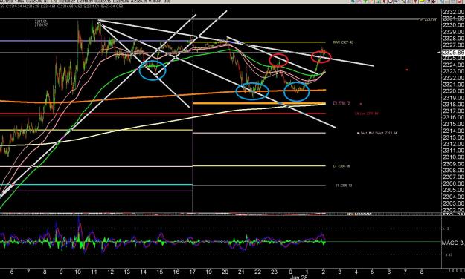Select the 2314.00 price axis label

click(453, 131)
